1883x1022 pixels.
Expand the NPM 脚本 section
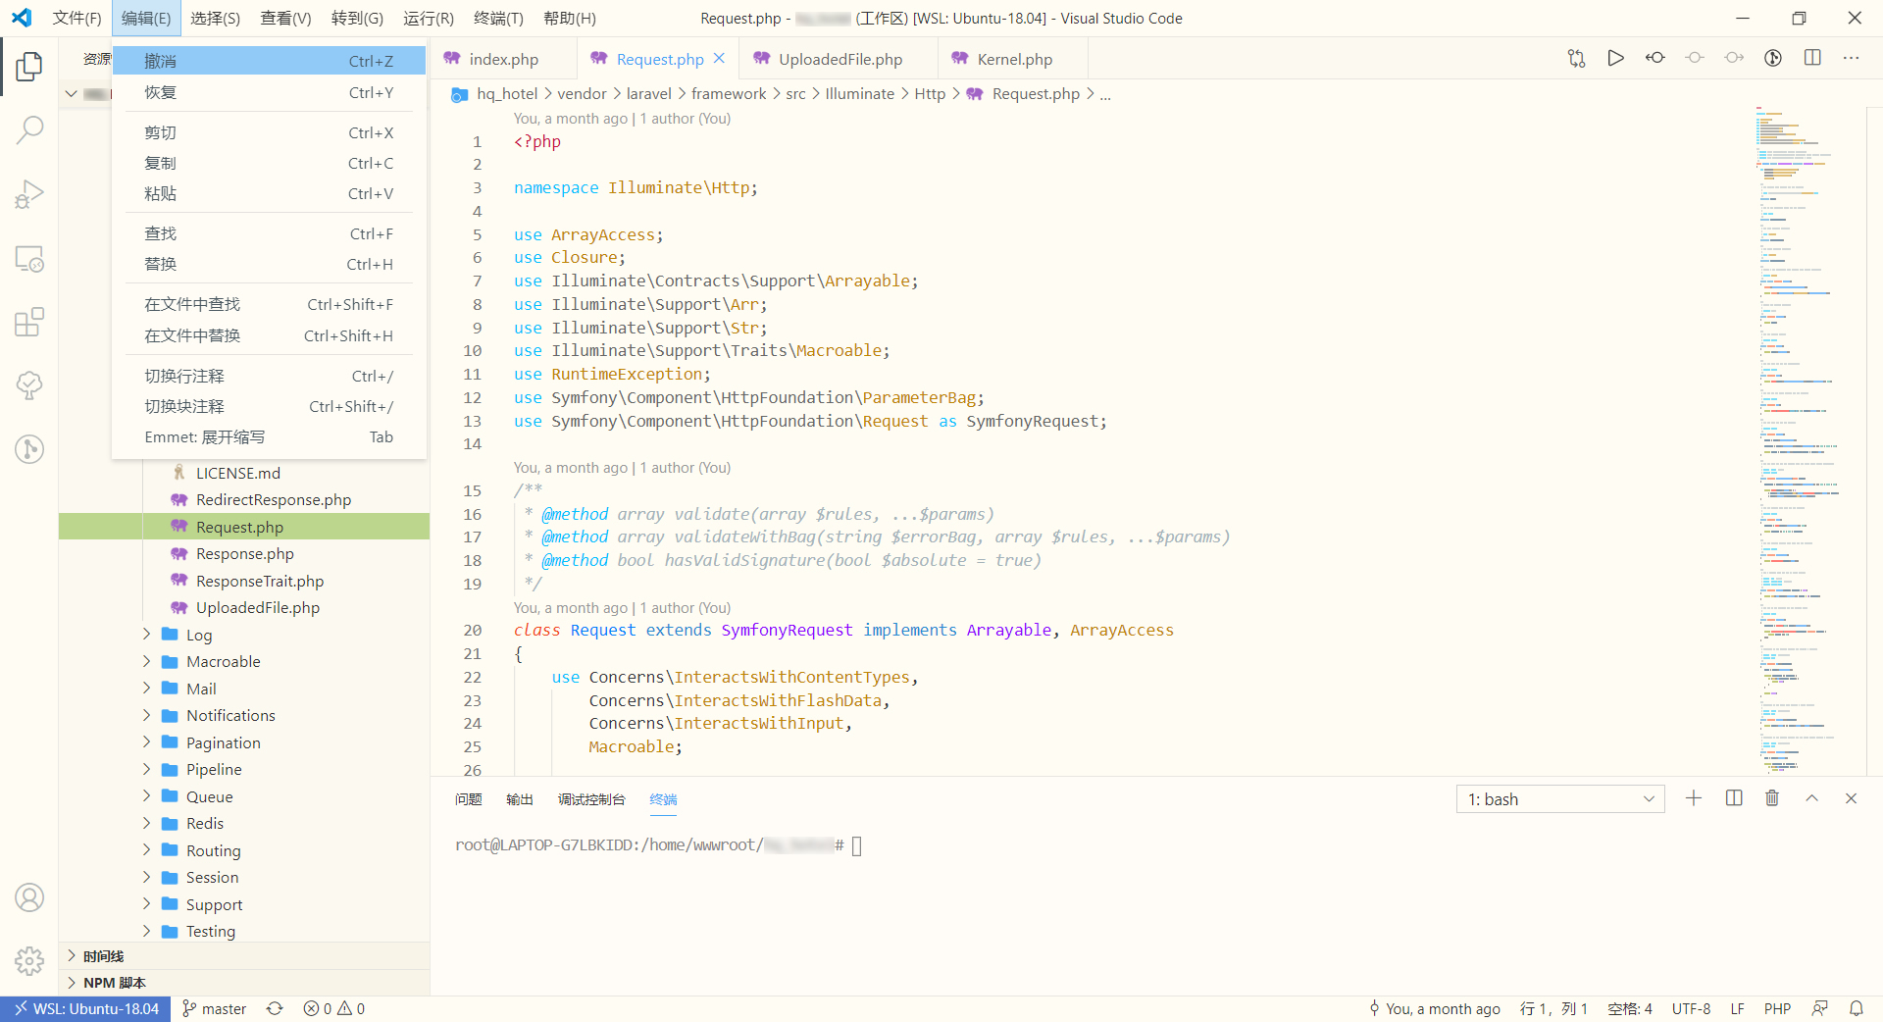pos(244,982)
